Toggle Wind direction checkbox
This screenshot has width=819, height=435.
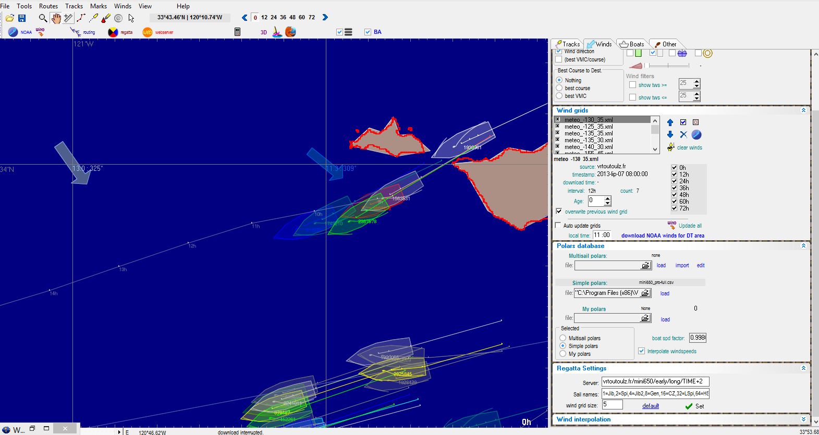559,52
